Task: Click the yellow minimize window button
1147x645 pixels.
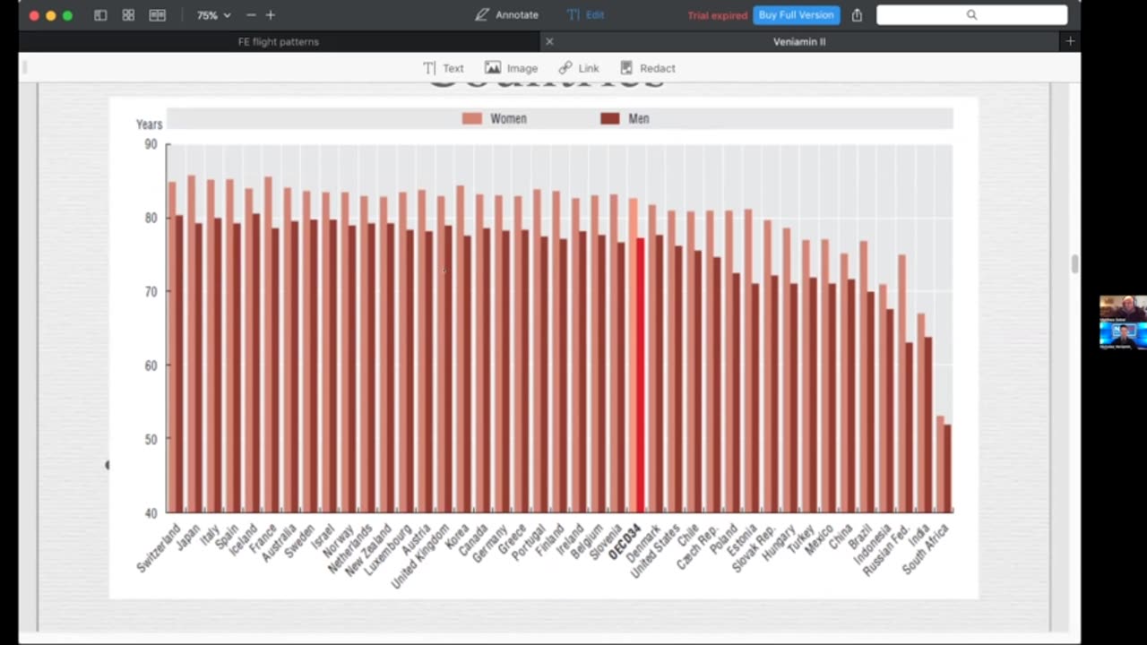Action: click(50, 15)
